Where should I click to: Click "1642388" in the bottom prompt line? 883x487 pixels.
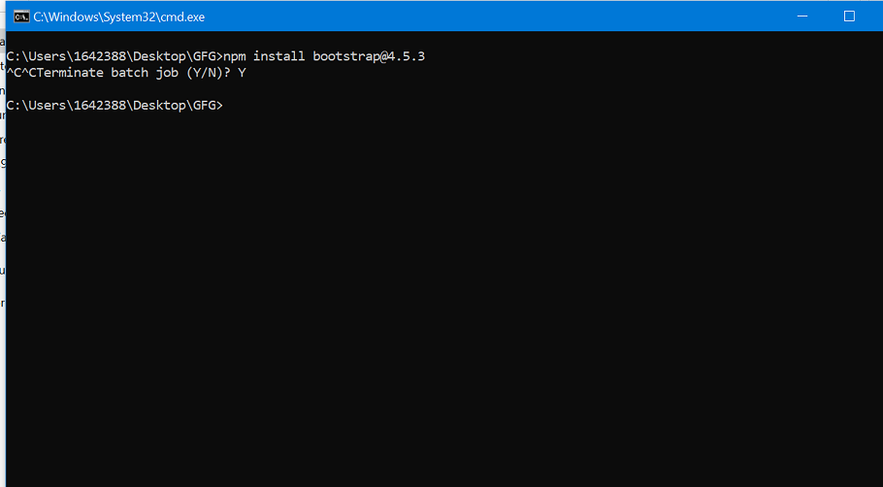(100, 105)
